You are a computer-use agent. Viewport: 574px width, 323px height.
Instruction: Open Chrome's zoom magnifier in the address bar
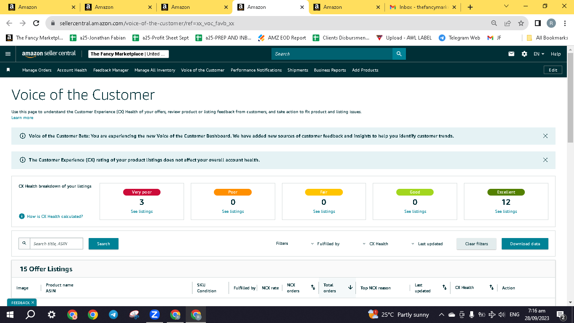pyautogui.click(x=494, y=24)
